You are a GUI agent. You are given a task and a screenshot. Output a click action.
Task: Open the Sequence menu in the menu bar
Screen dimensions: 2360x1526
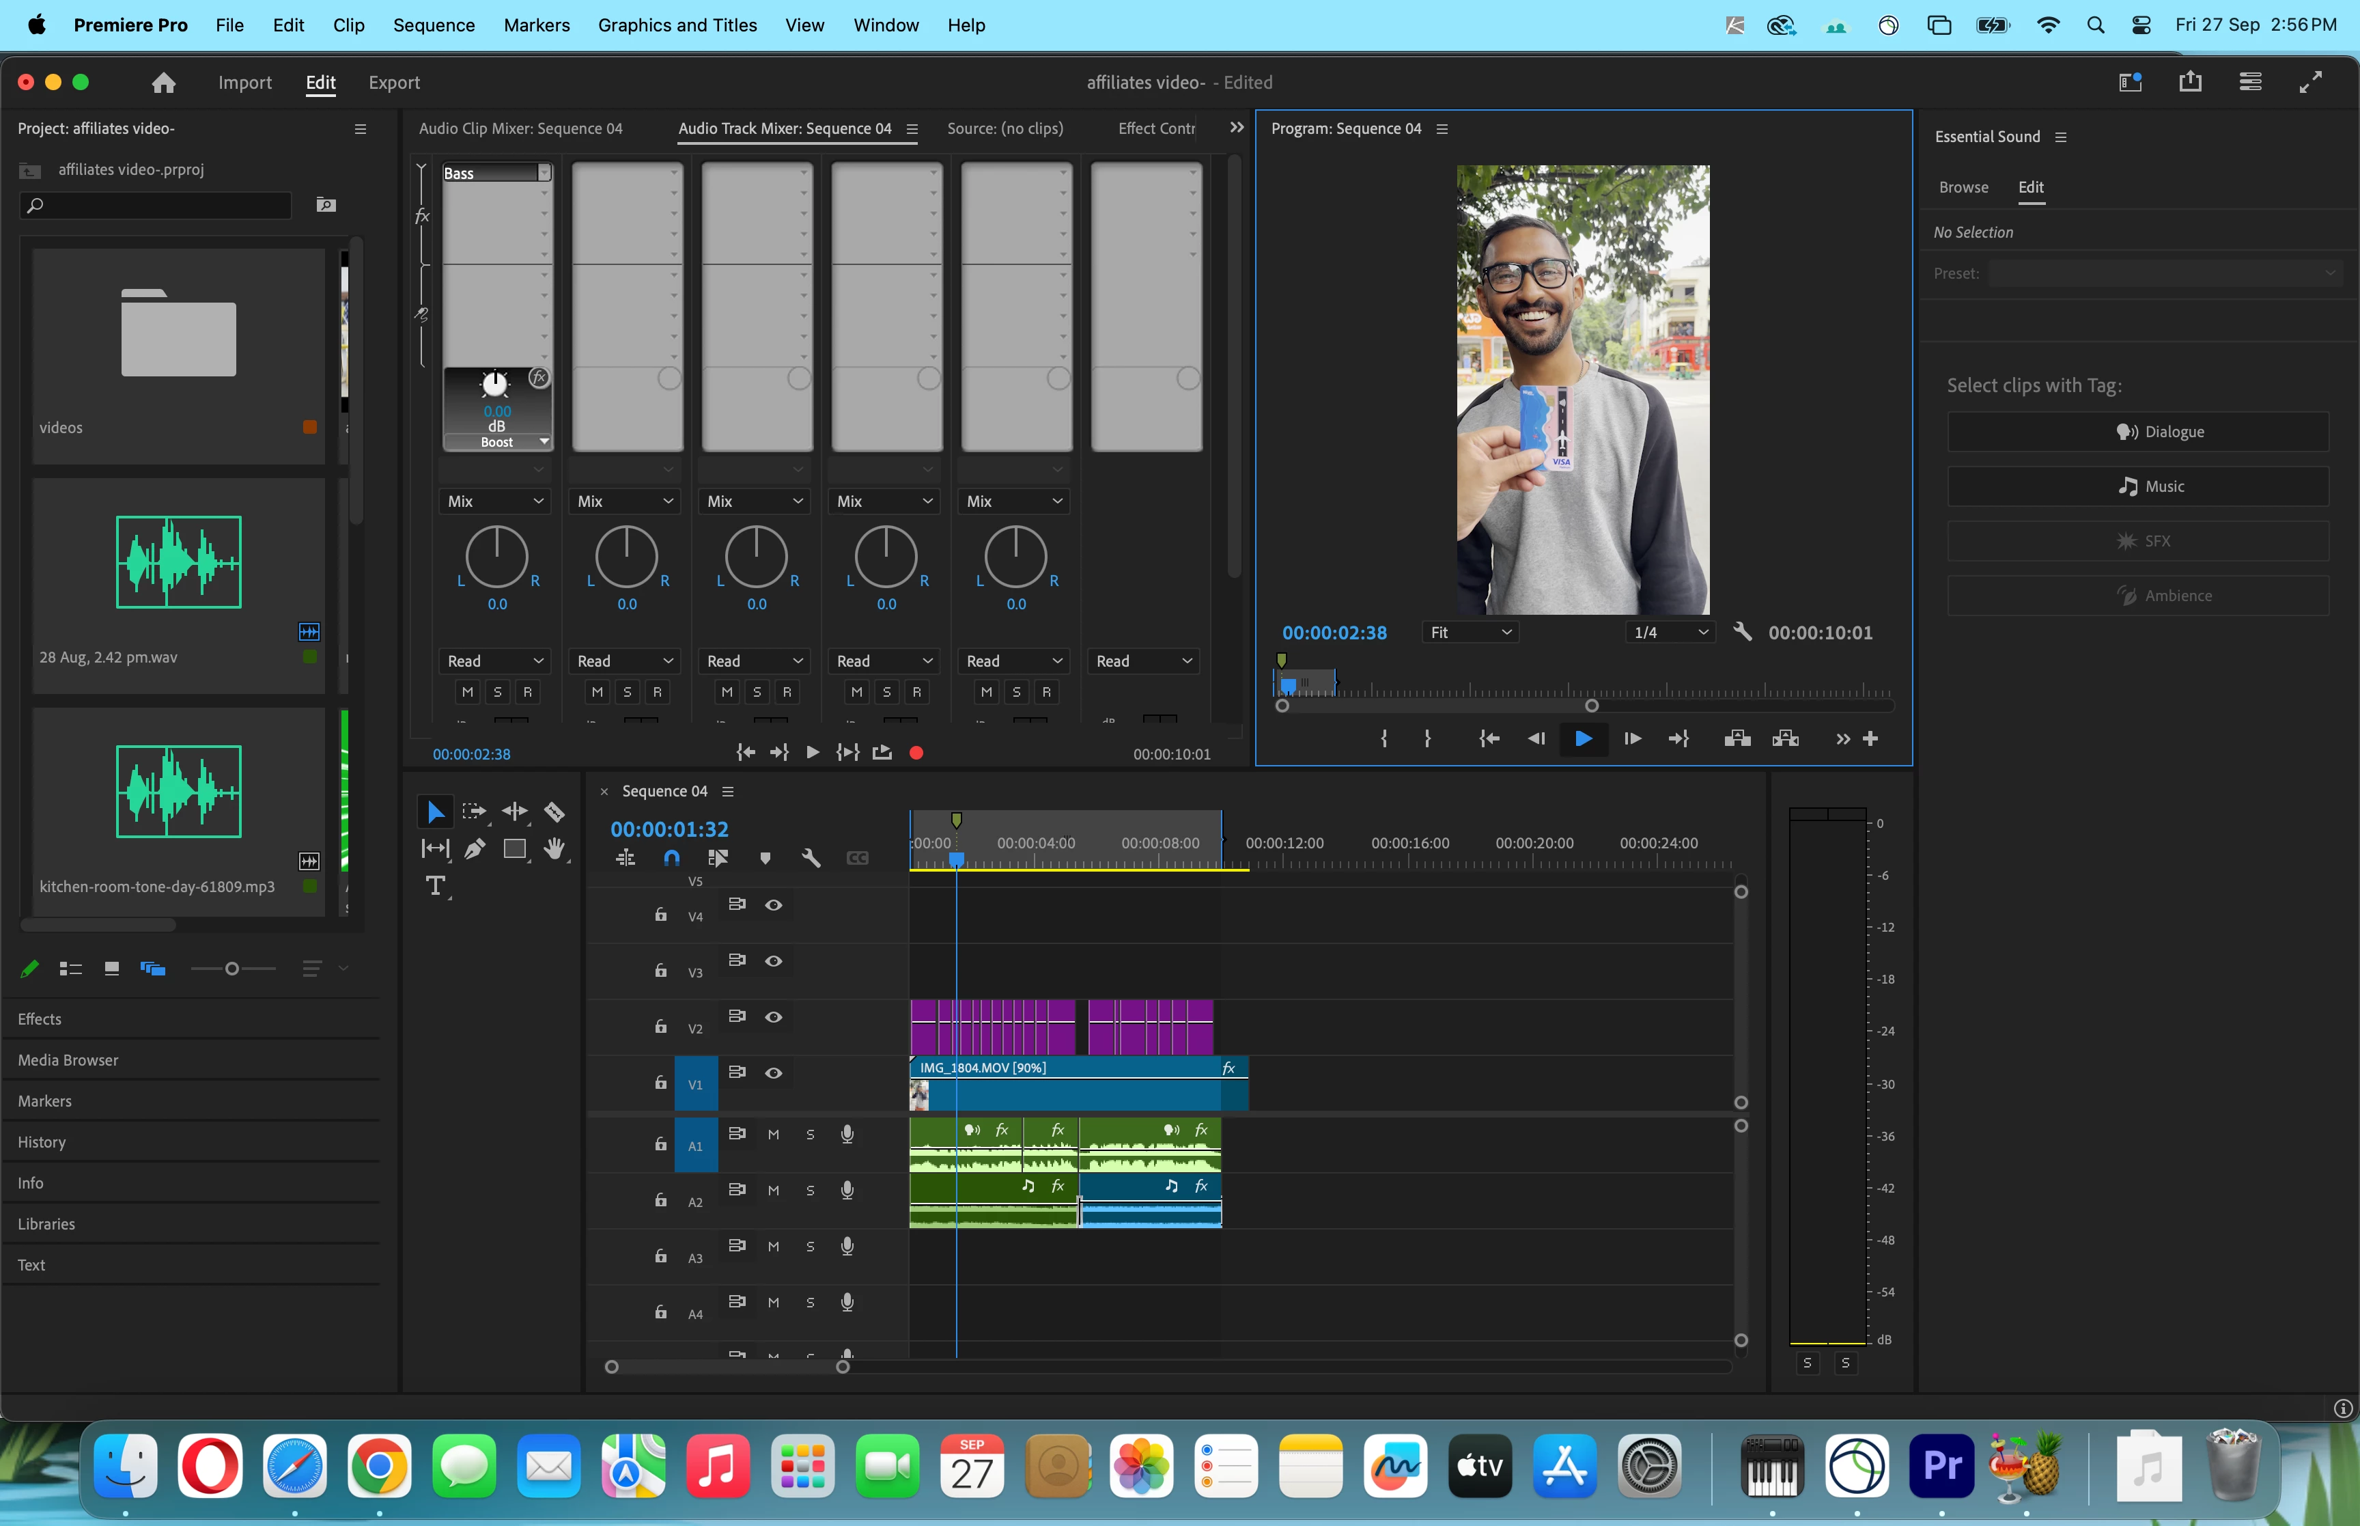pyautogui.click(x=434, y=25)
